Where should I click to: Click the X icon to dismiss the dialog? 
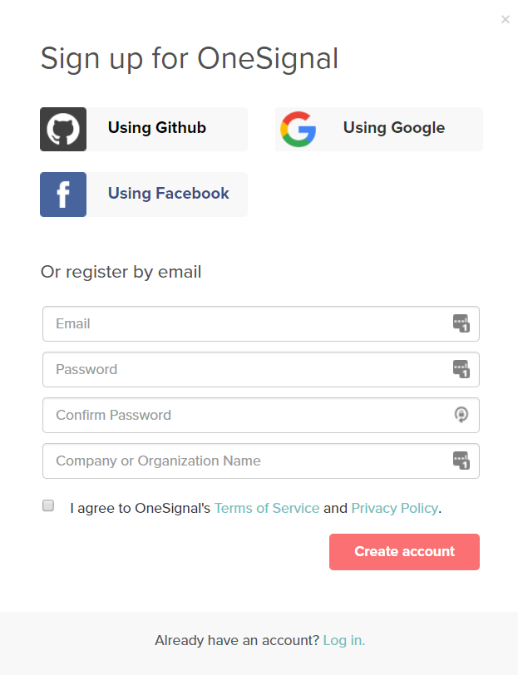click(x=505, y=19)
